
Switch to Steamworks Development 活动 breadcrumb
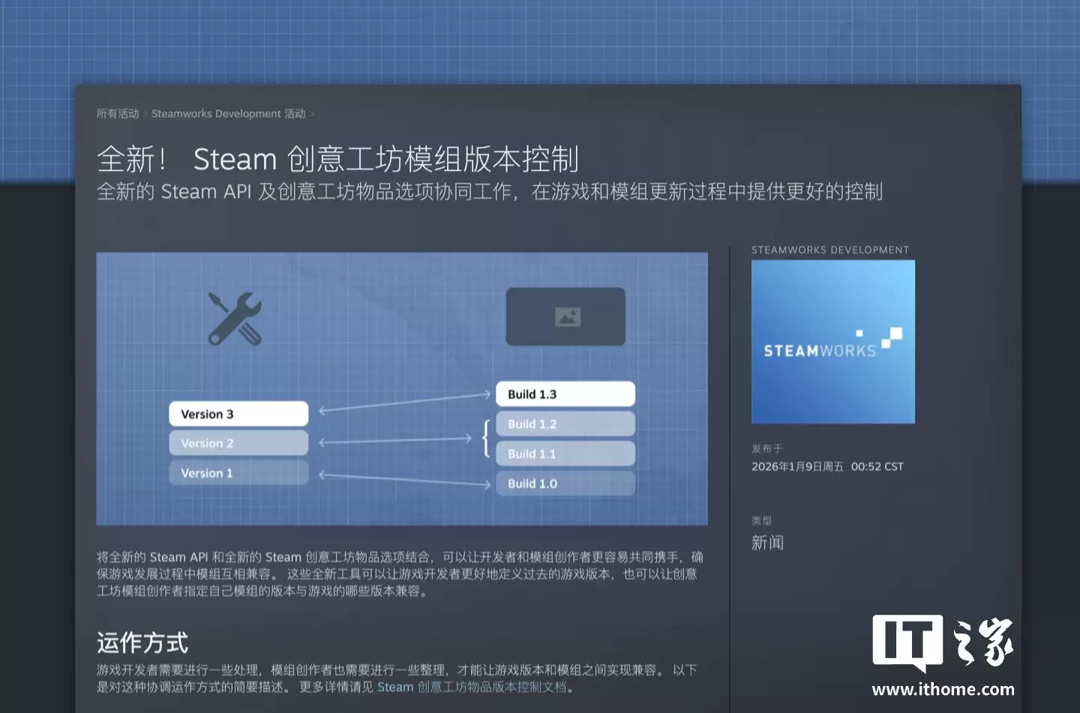coord(229,113)
